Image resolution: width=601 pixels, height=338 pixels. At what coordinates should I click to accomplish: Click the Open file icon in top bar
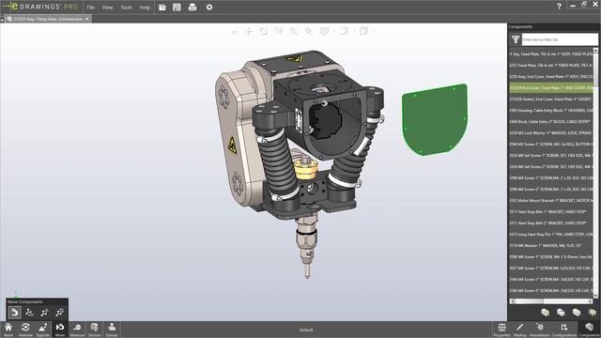coord(162,7)
